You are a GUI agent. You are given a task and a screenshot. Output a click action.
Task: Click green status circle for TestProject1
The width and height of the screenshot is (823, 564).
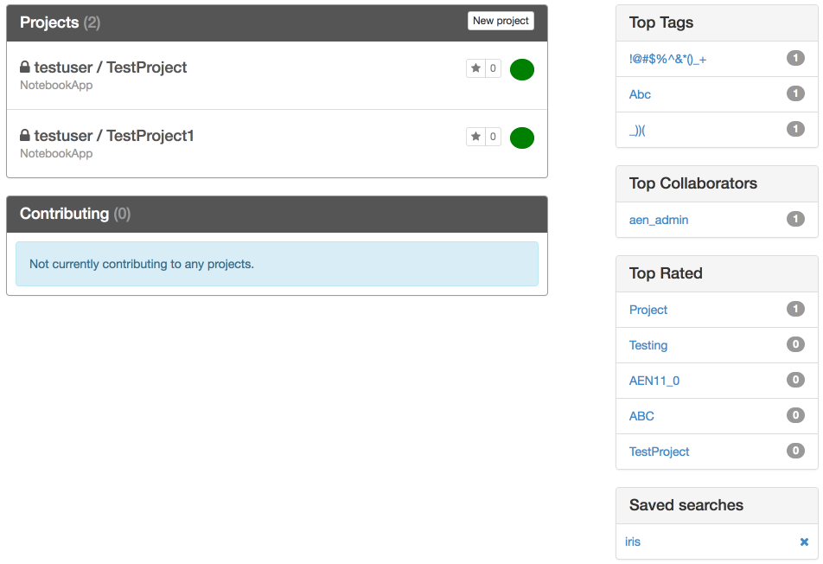(522, 138)
